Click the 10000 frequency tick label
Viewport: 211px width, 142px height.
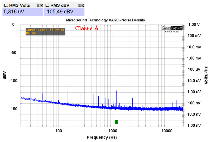coord(167,131)
